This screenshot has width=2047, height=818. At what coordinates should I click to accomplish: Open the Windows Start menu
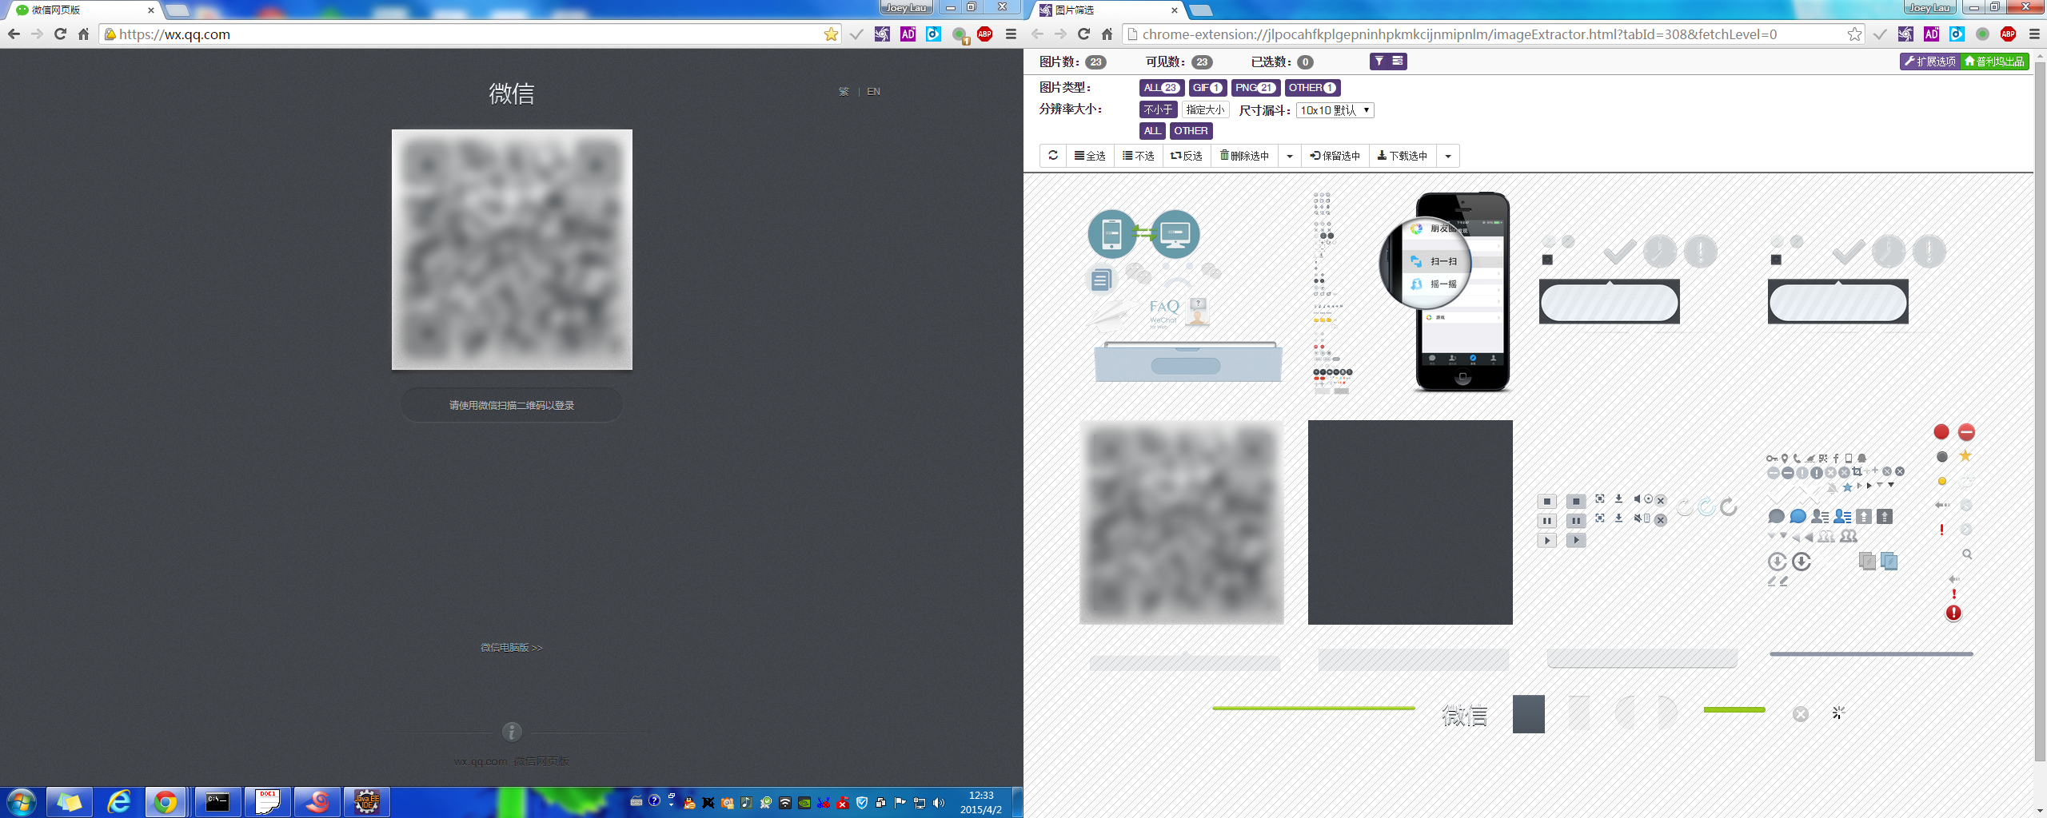coord(22,802)
